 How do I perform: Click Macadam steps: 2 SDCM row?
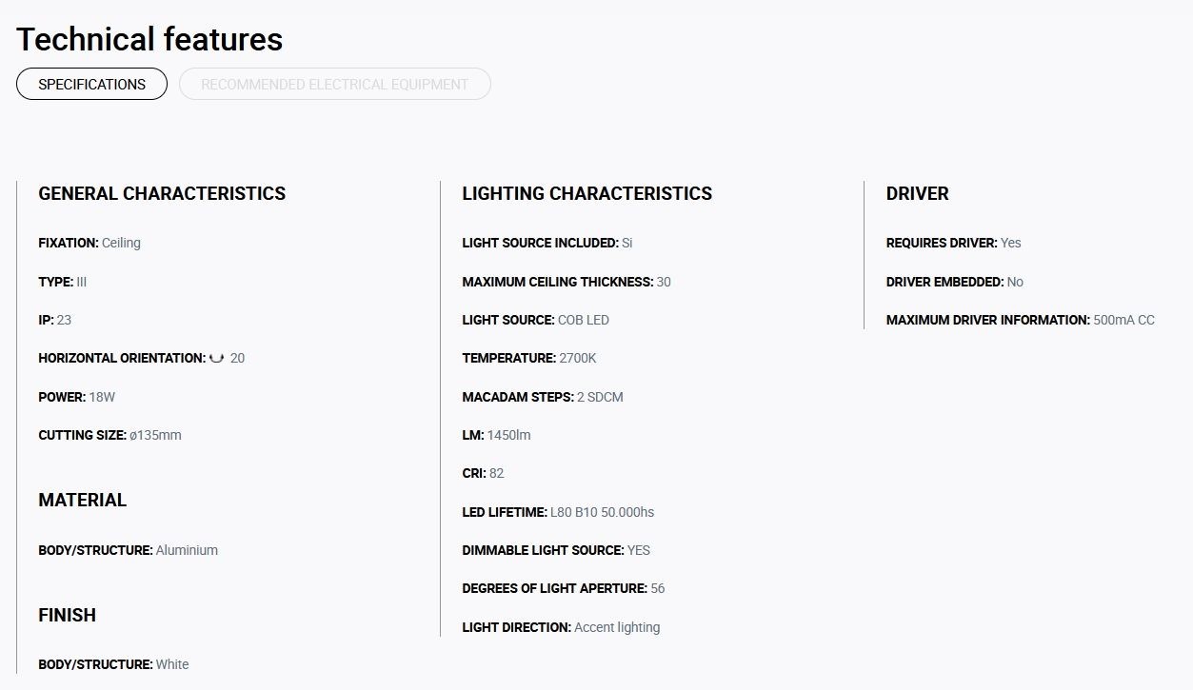coord(543,397)
